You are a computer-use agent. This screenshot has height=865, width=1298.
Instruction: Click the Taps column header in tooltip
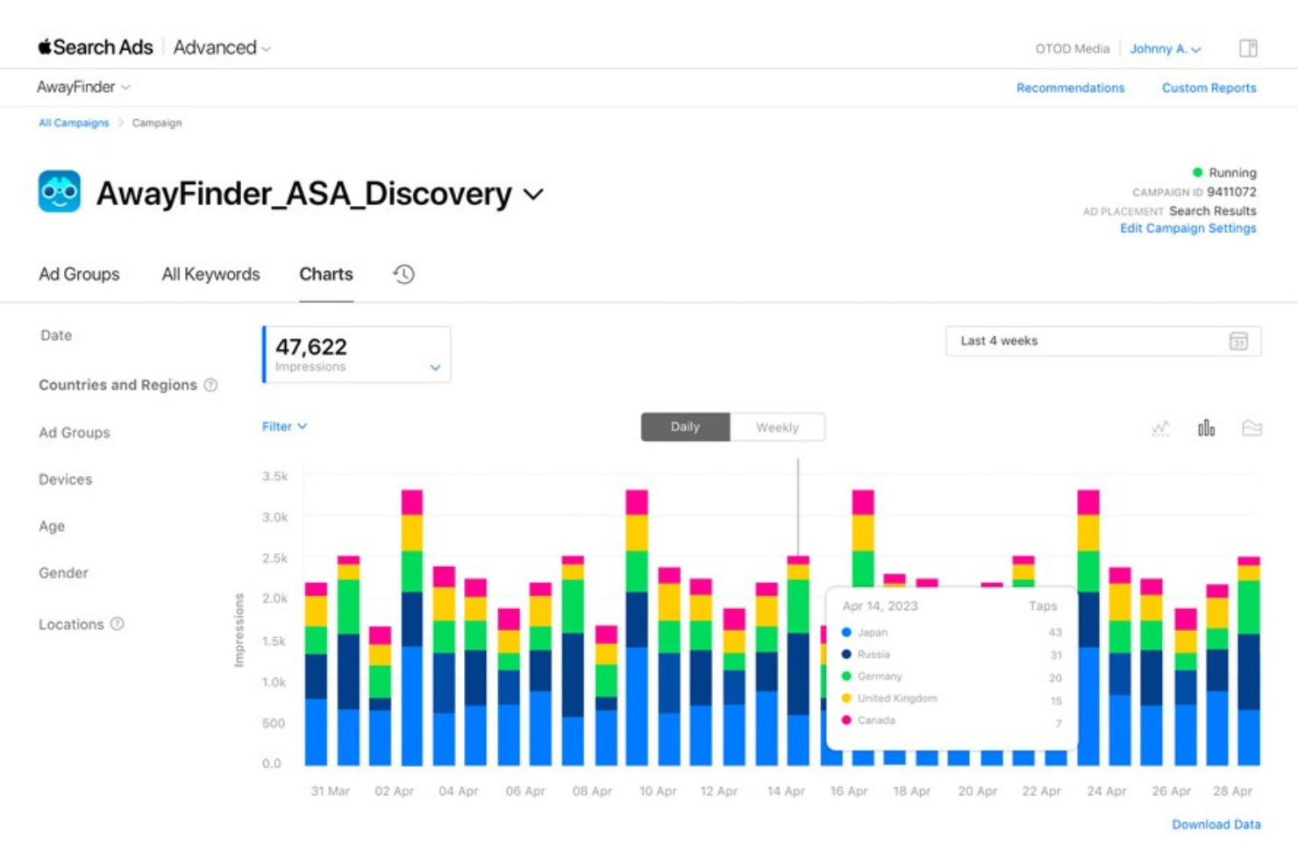pyautogui.click(x=1043, y=606)
